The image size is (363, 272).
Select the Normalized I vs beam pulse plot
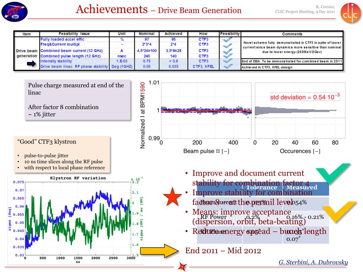point(206,111)
